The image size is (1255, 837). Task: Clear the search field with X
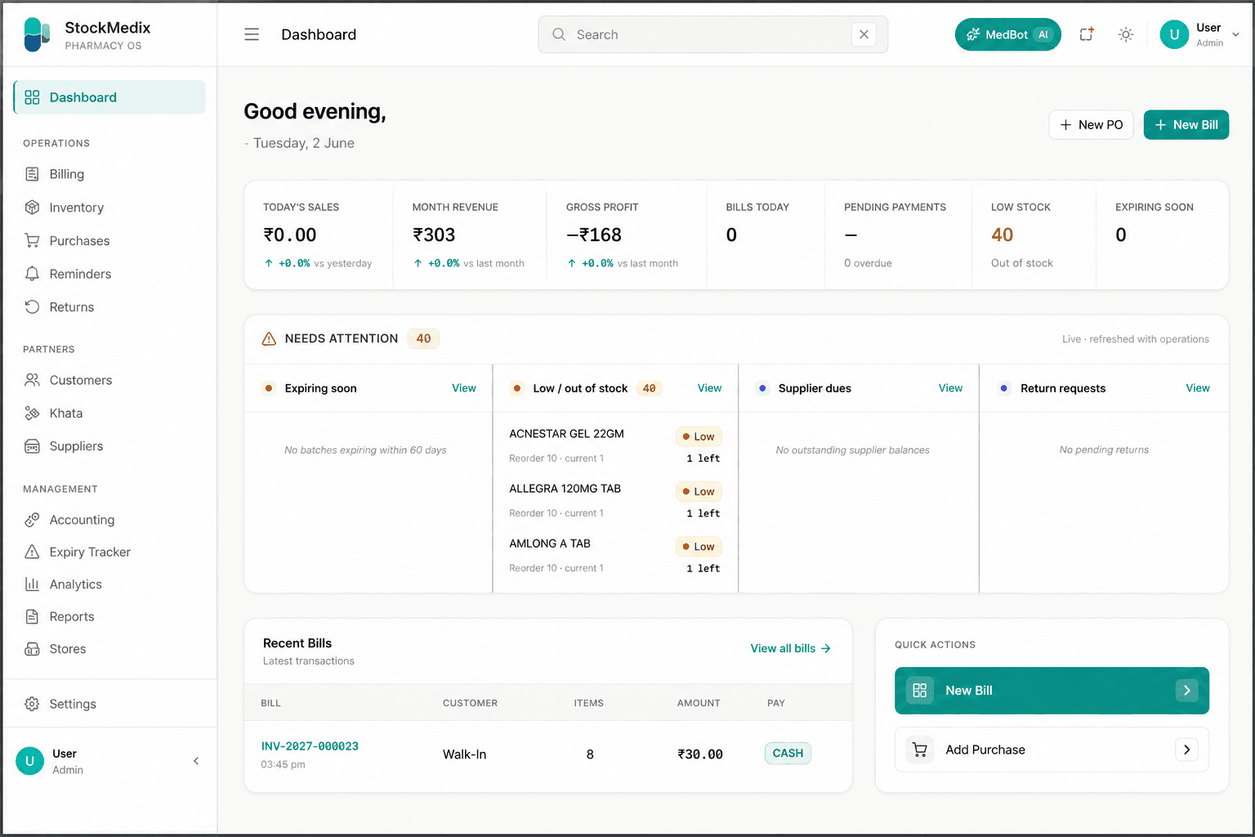click(x=864, y=34)
